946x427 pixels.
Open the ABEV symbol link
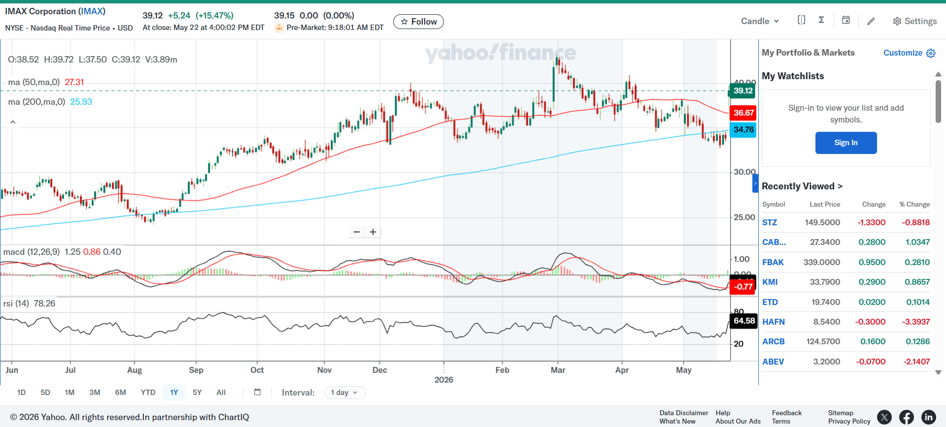point(773,362)
